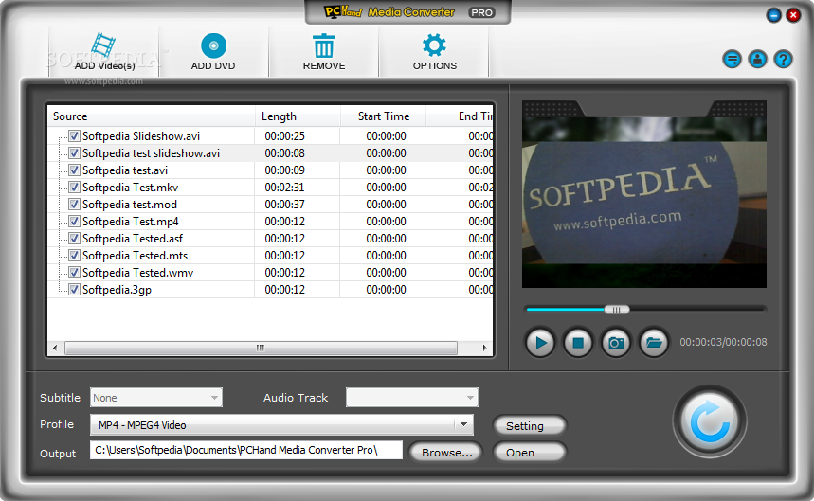Click the file list scroll left arrow

pos(56,348)
